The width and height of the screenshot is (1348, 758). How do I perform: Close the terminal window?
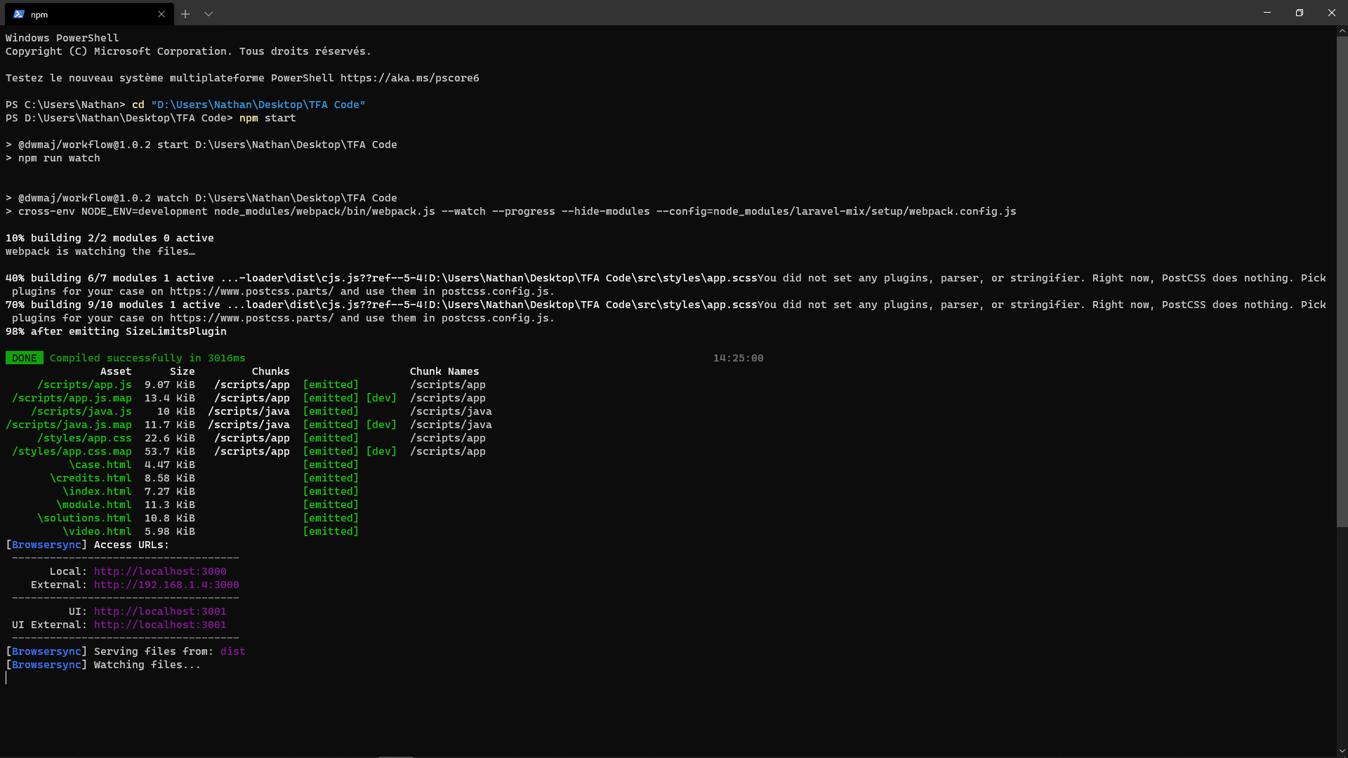1332,13
